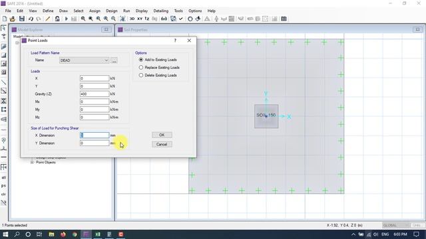Open the Detailing menu
Image resolution: width=426 pixels, height=239 pixels.
point(161,11)
